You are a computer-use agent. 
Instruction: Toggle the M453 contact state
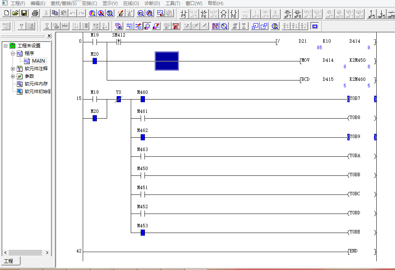tap(143, 233)
